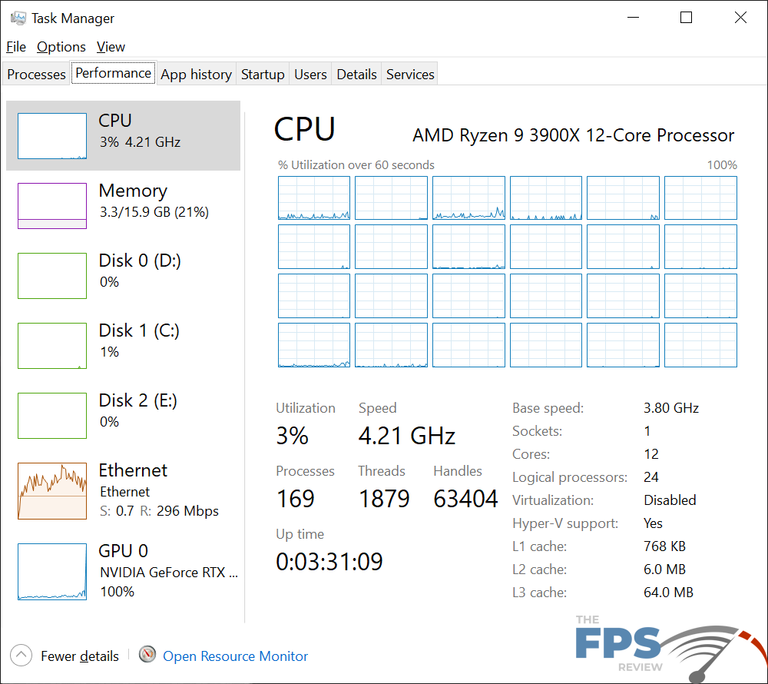768x684 pixels.
Task: Switch to the Services tab
Action: (410, 74)
